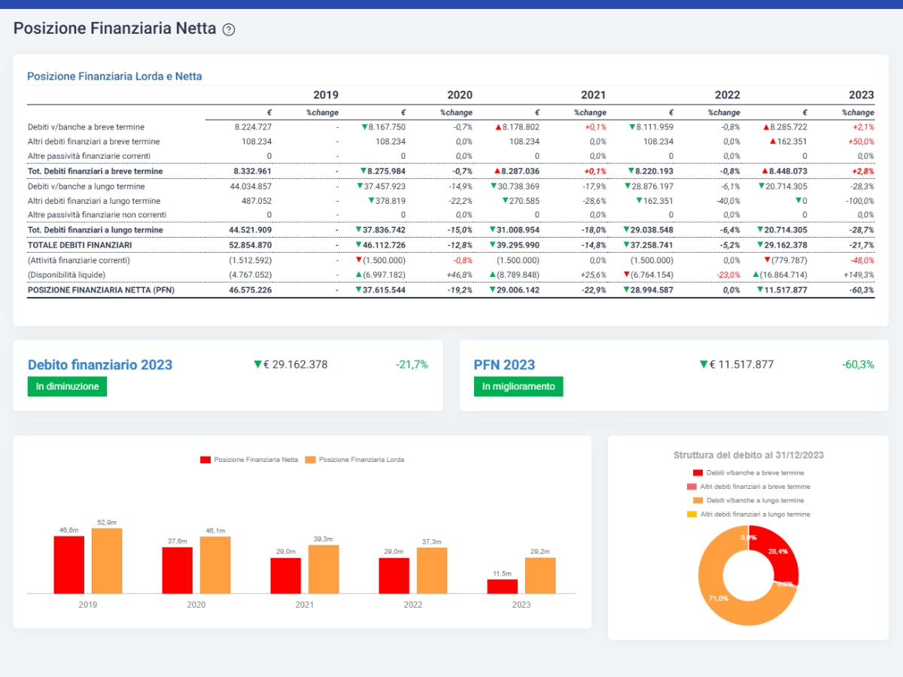Click '€ 29.162.378' in debt card
Image resolution: width=903 pixels, height=677 pixels.
(x=296, y=365)
